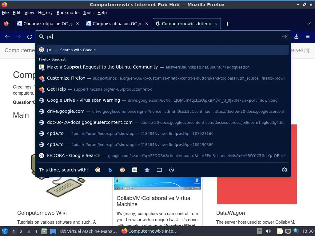This screenshot has height=236, width=315.
Task: Click the Firefox View flame icon
Action: point(6,24)
